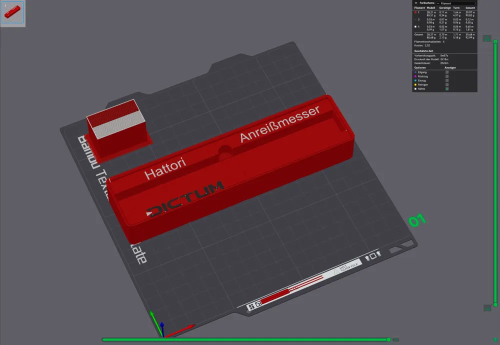
Task: Collapse the legend panel via arrow icon
Action: click(x=416, y=3)
